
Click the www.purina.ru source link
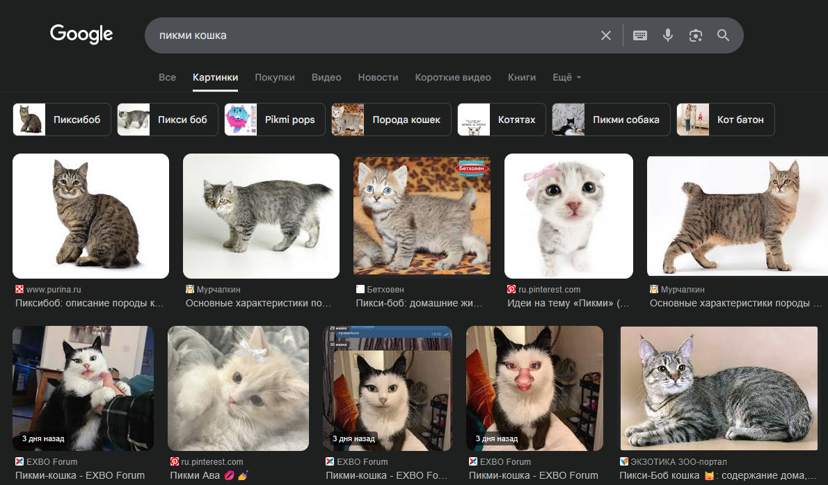click(54, 290)
